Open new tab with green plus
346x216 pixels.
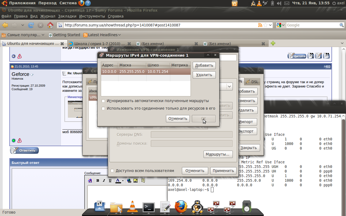[273, 43]
